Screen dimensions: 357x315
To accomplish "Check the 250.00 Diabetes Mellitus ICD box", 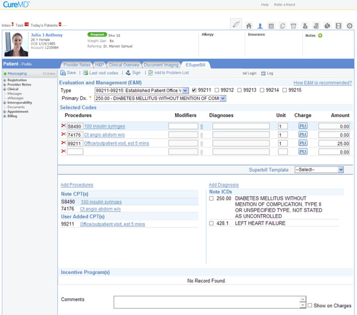I will [211, 198].
